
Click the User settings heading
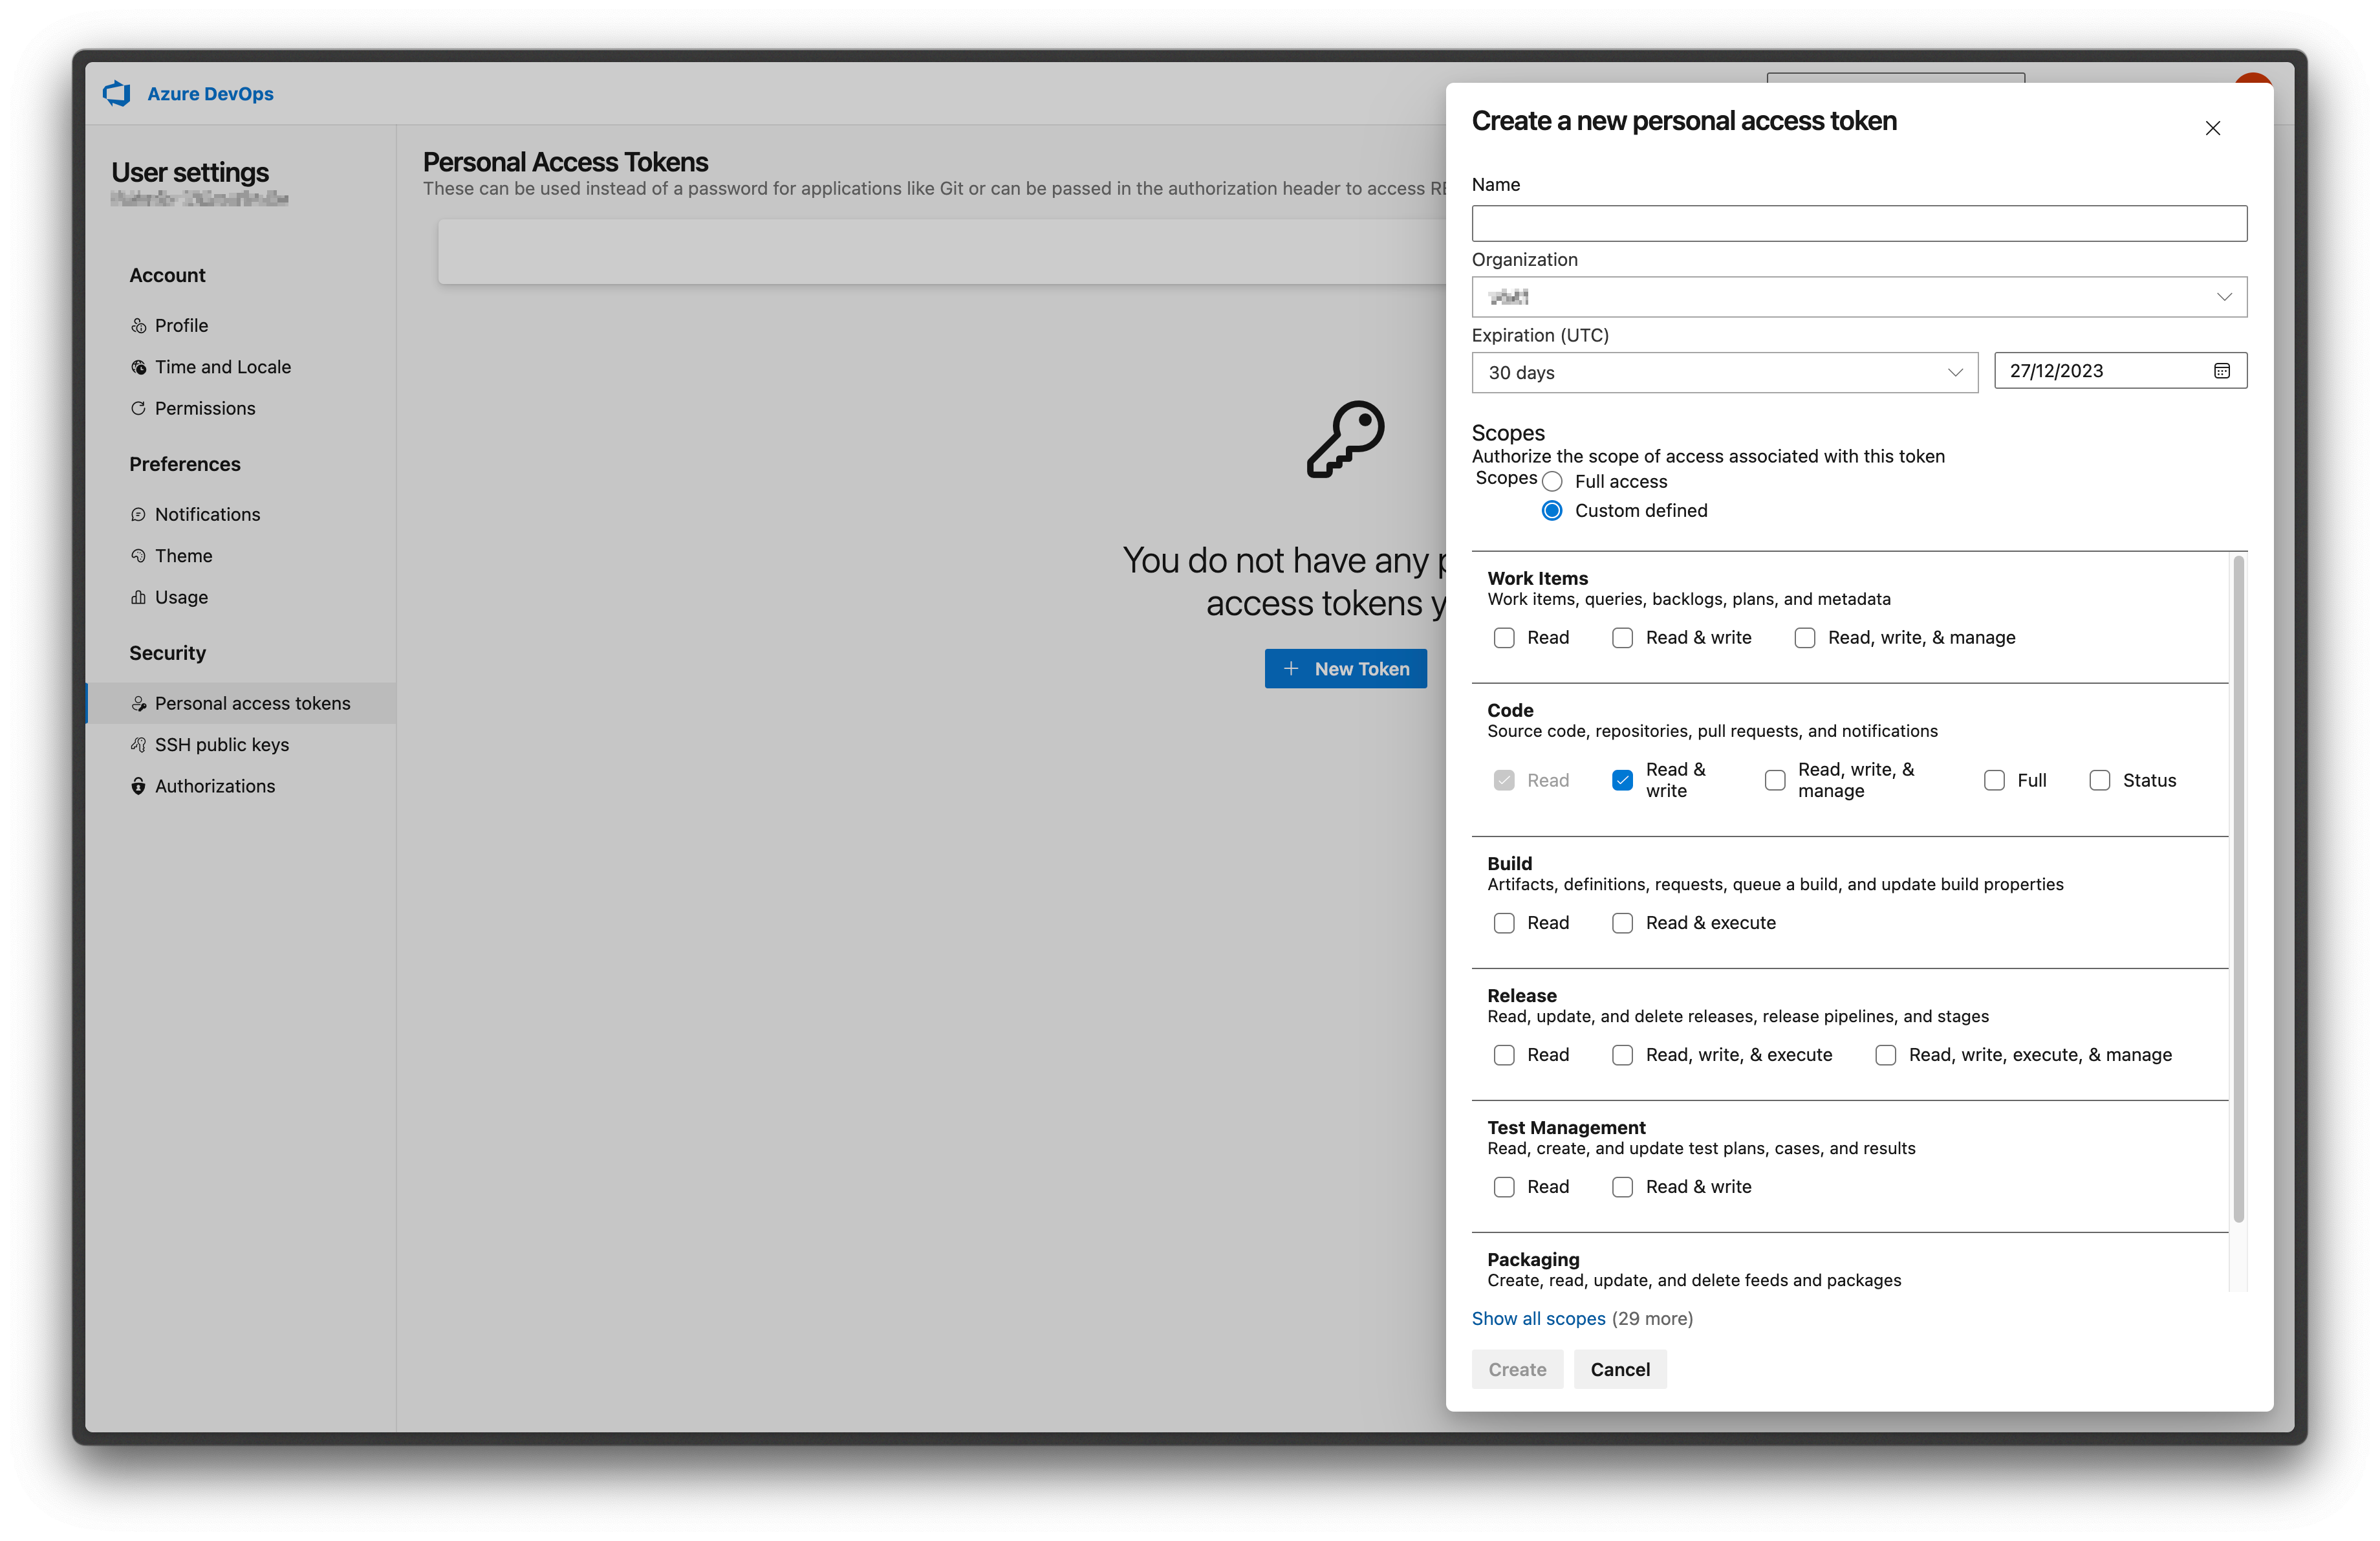(x=190, y=172)
